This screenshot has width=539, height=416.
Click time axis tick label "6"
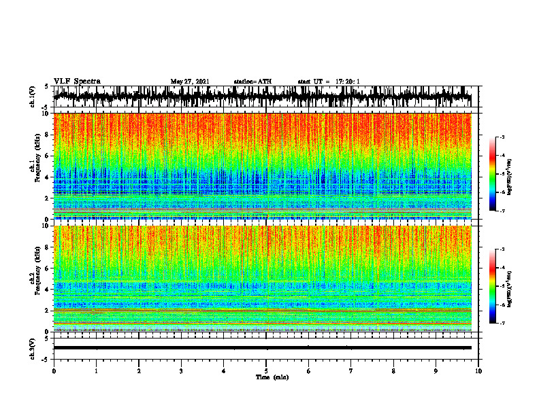309,371
